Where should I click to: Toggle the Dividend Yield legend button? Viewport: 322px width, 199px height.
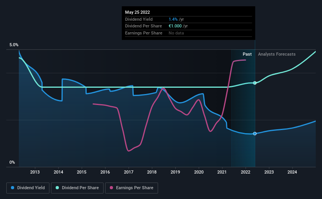(x=28, y=188)
